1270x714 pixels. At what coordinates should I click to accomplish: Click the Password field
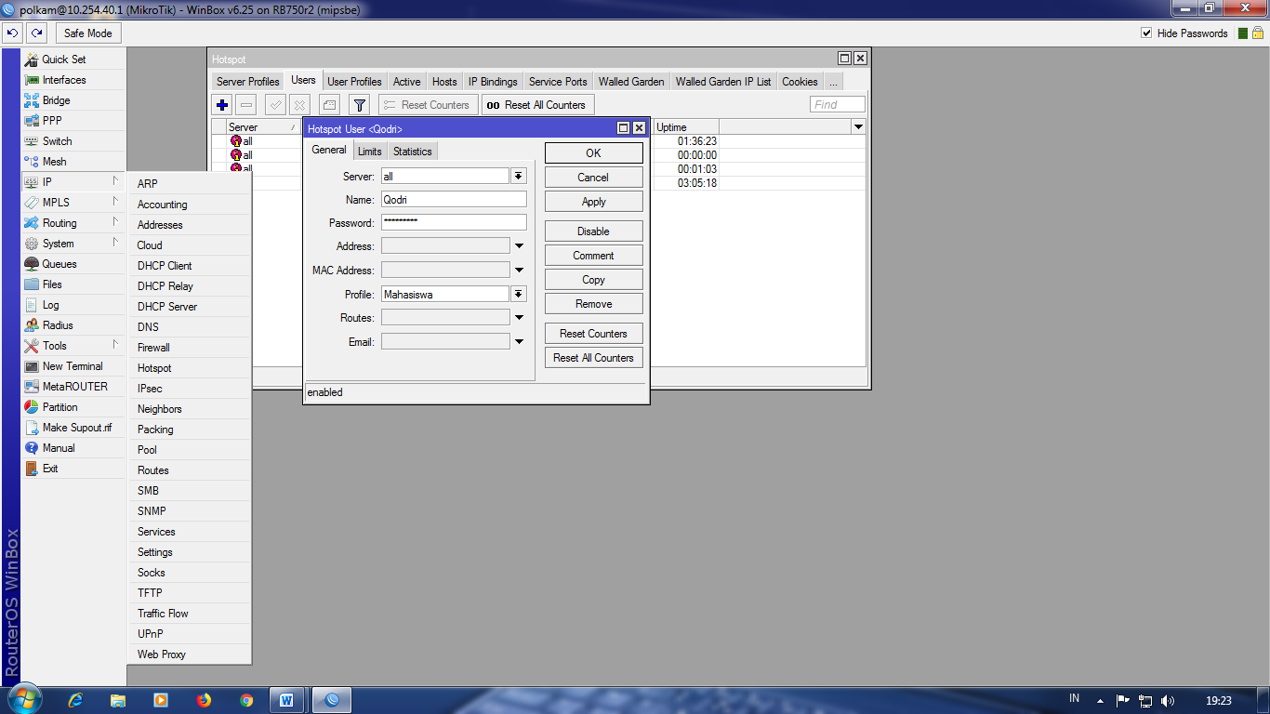(454, 223)
